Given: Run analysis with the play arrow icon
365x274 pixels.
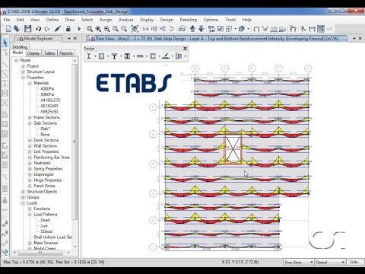Looking at the screenshot, I should click(x=79, y=29).
